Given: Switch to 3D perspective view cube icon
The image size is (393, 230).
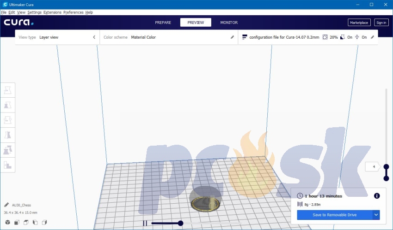Looking at the screenshot, I should coord(7,222).
